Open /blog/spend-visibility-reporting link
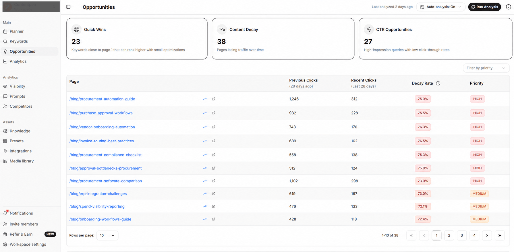This screenshot has height=252, width=514. point(97,206)
